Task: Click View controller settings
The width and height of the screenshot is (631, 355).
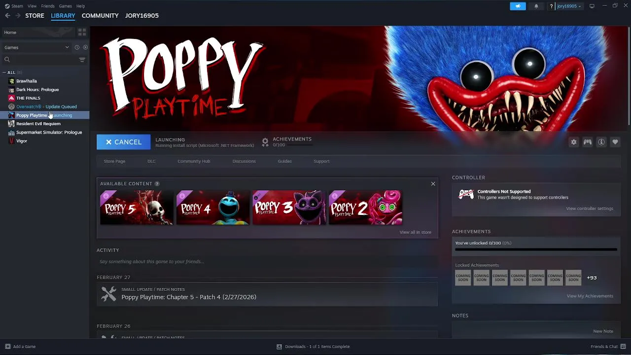Action: click(590, 209)
